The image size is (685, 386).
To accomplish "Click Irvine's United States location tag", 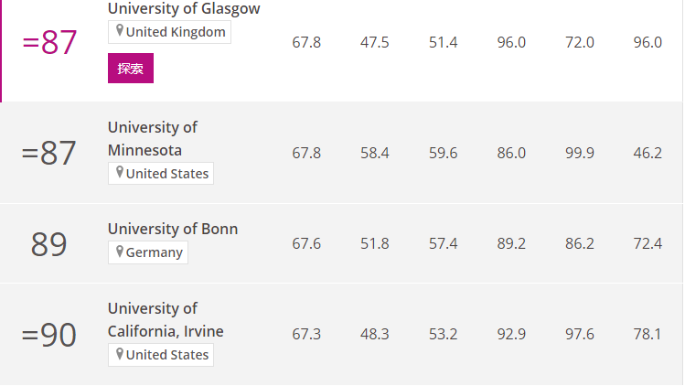I will tap(161, 355).
